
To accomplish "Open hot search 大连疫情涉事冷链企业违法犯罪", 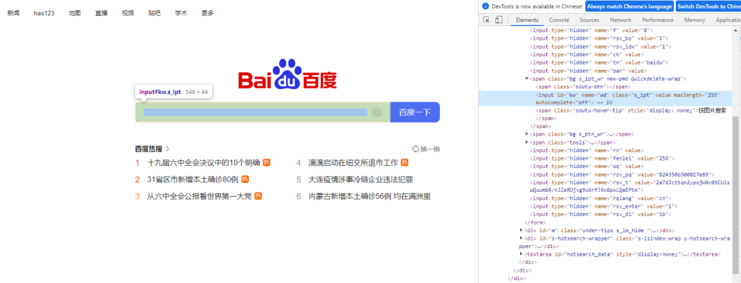I will pyautogui.click(x=361, y=180).
